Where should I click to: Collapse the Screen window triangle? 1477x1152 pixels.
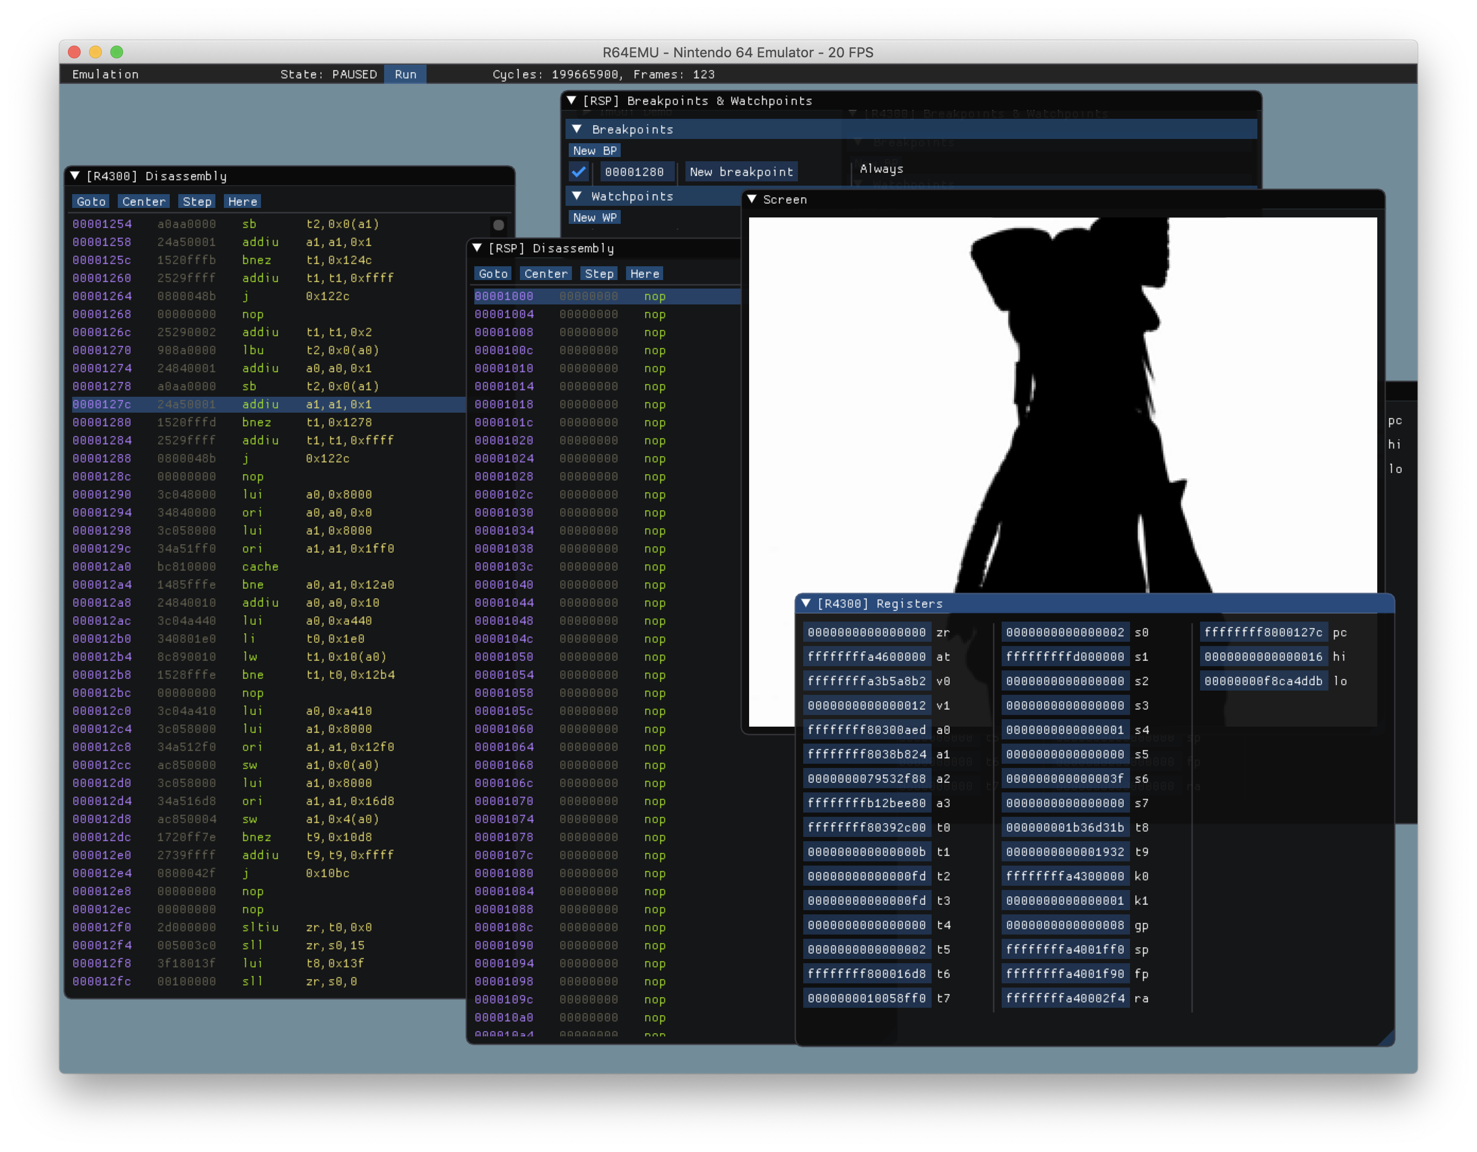[751, 199]
